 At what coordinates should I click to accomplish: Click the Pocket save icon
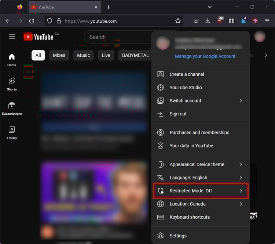(196, 21)
